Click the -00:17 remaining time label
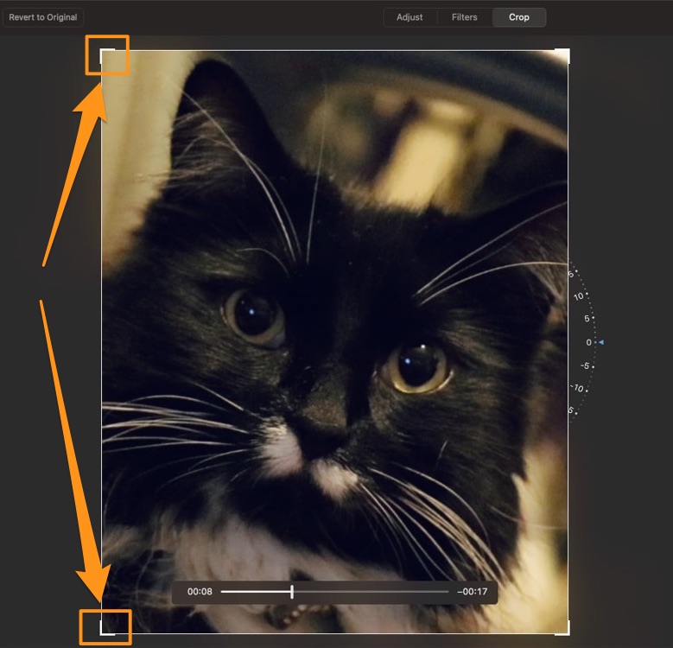Image resolution: width=673 pixels, height=648 pixels. (472, 591)
